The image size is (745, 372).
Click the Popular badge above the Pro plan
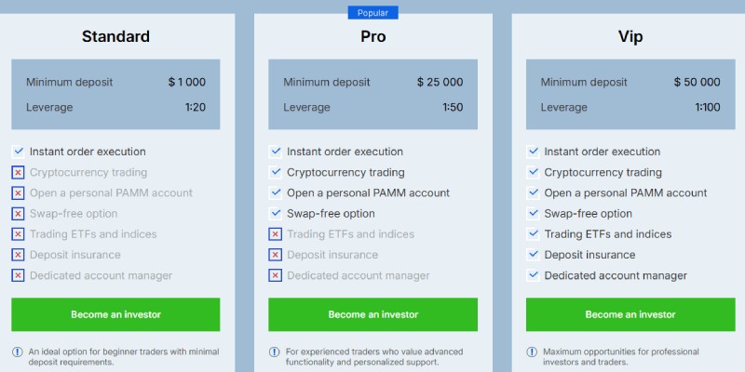pyautogui.click(x=373, y=13)
